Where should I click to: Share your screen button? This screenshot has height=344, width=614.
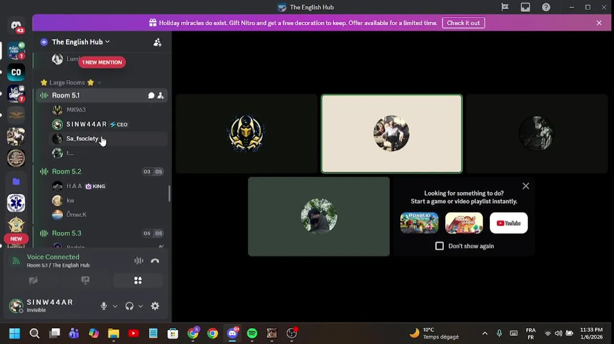86,280
